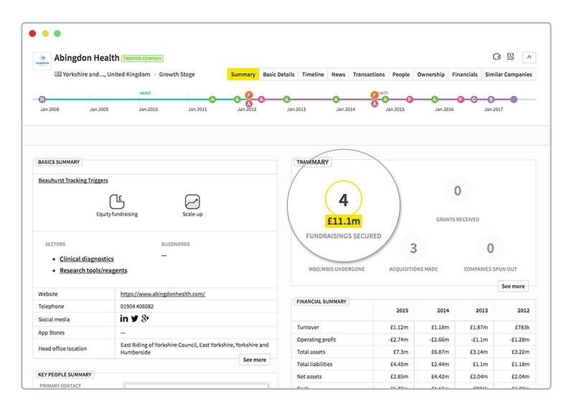The image size is (574, 414).
Task: Go to the Similar Companies tab
Action: pyautogui.click(x=509, y=74)
